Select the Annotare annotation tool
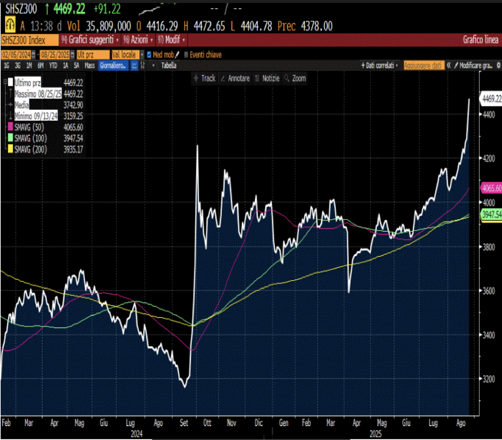The height and width of the screenshot is (440, 502). [235, 78]
